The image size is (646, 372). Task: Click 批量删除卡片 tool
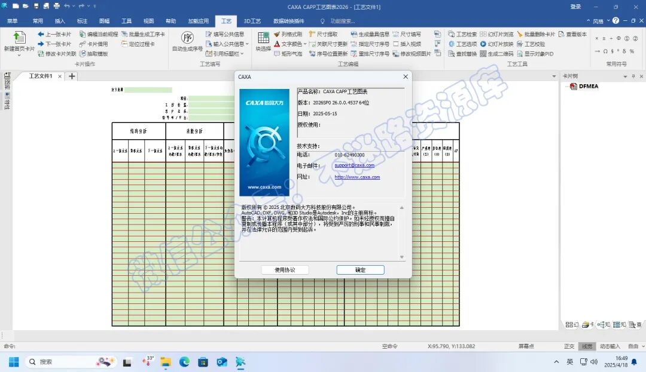pyautogui.click(x=535, y=34)
